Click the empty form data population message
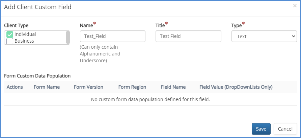301x138 pixels. [x=150, y=99]
